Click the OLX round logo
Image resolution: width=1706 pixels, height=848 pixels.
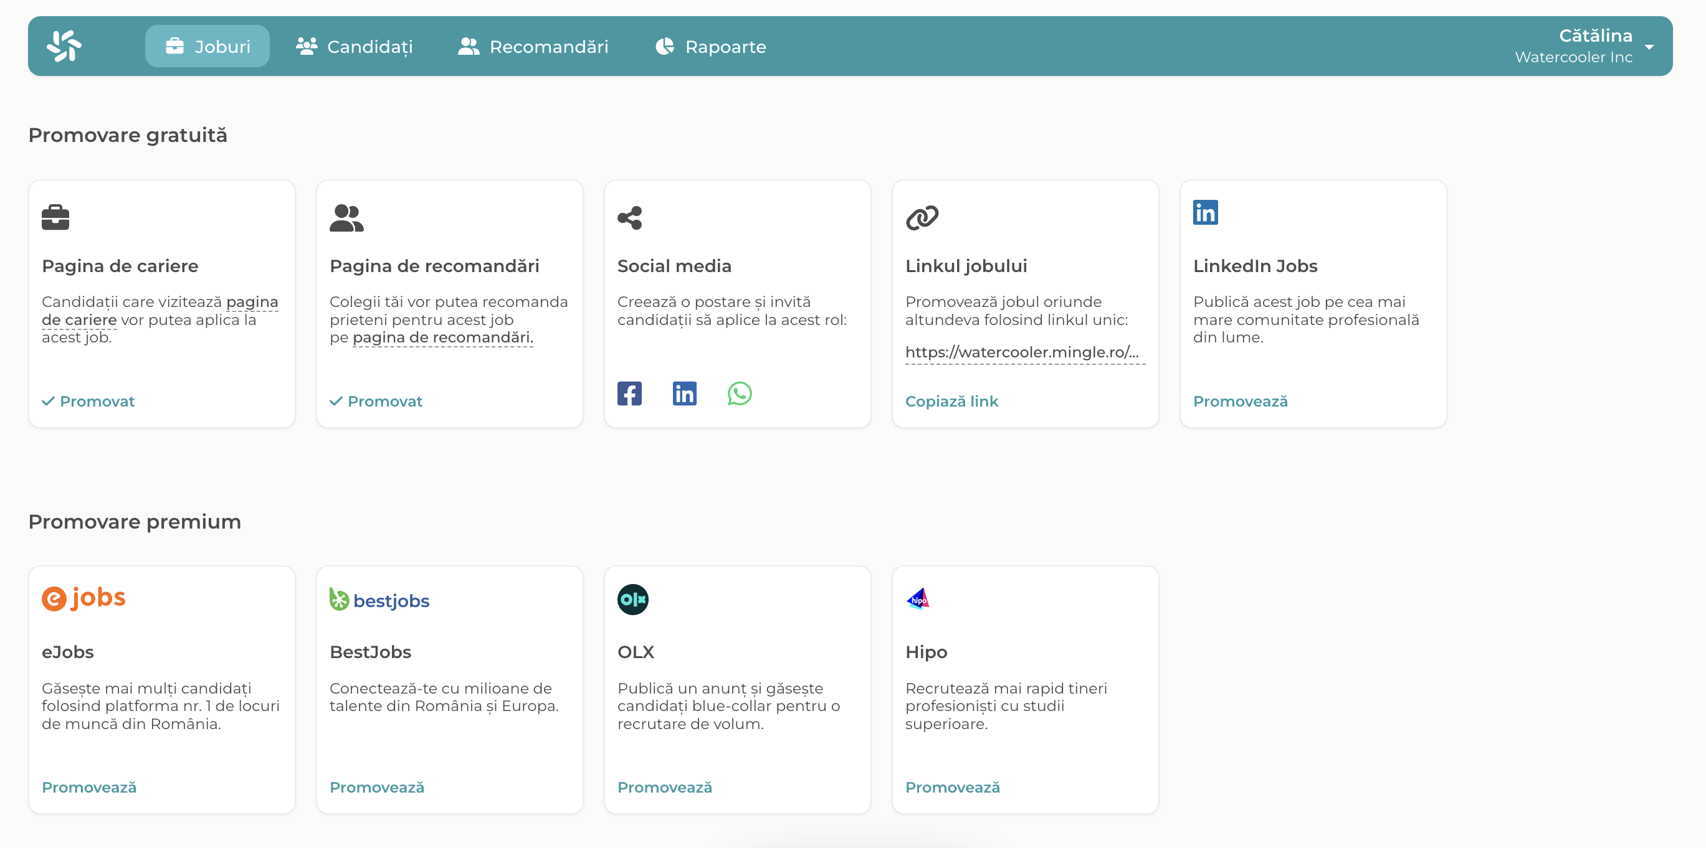point(632,599)
